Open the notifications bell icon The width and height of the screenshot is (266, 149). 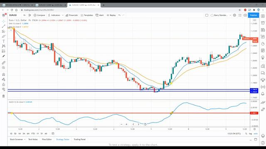coord(263,94)
